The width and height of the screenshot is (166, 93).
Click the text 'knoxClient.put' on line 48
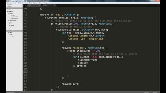coord(85,33)
